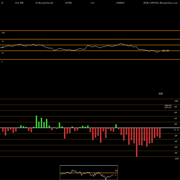Click the "-100" label on the MR axis
The image size is (180, 180).
[176, 159]
